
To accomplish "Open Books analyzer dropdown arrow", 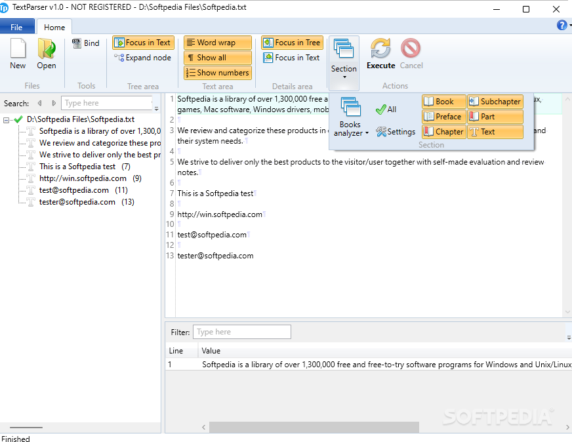I will pyautogui.click(x=367, y=133).
